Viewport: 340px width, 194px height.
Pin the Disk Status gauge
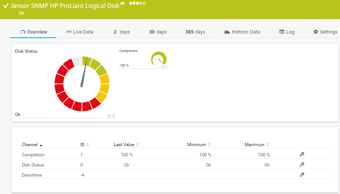coord(113,116)
